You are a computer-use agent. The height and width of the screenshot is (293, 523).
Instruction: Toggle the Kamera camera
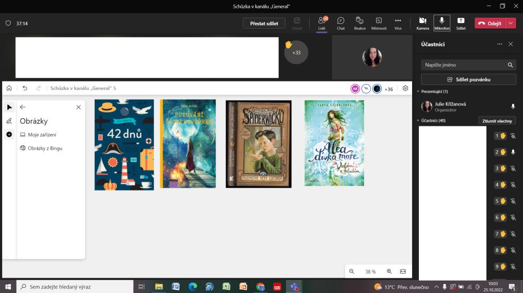pyautogui.click(x=423, y=24)
